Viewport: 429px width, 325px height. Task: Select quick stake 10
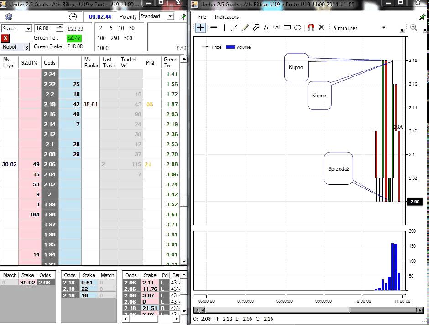(121, 28)
